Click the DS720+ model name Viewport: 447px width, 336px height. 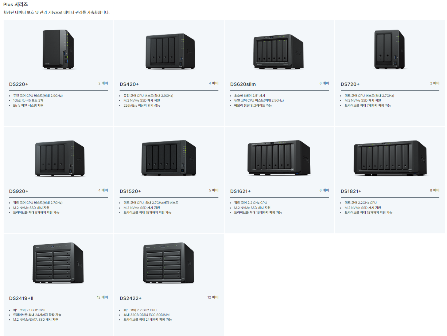[x=350, y=84]
